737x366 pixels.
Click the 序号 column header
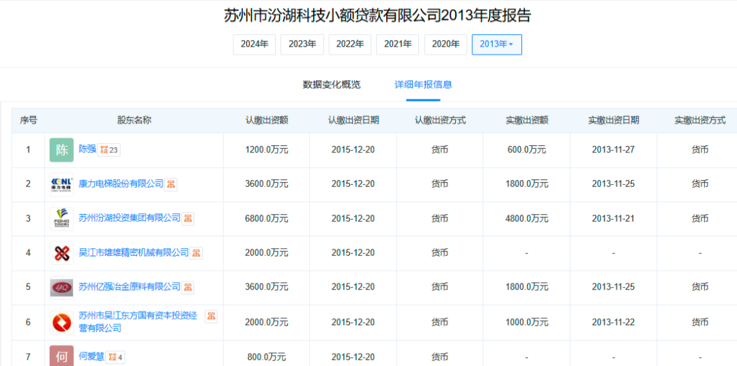[x=28, y=120]
